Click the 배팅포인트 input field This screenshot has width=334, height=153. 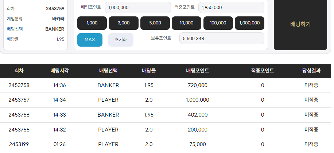point(137,7)
